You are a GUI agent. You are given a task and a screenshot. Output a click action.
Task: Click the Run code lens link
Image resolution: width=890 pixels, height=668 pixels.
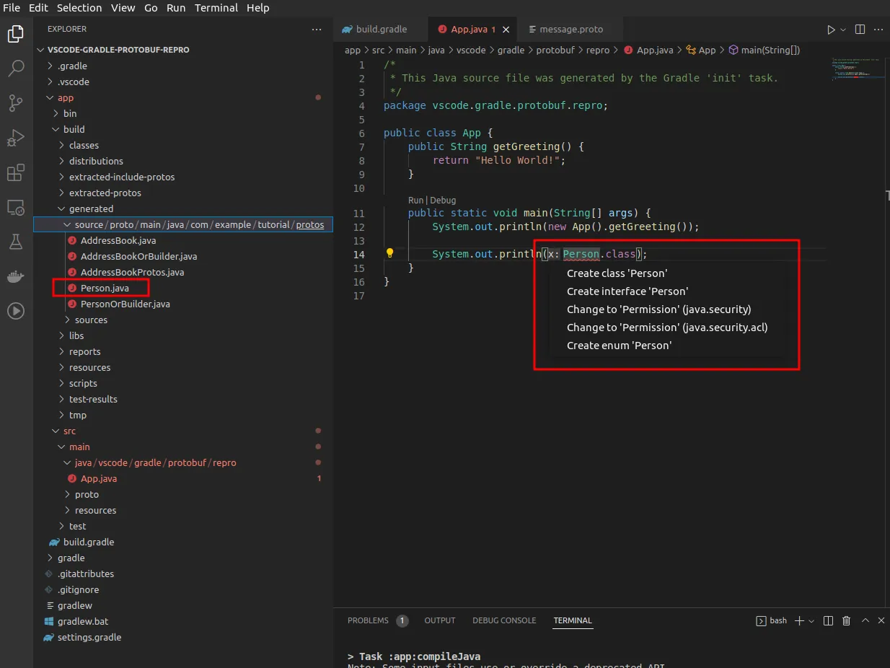pos(415,201)
